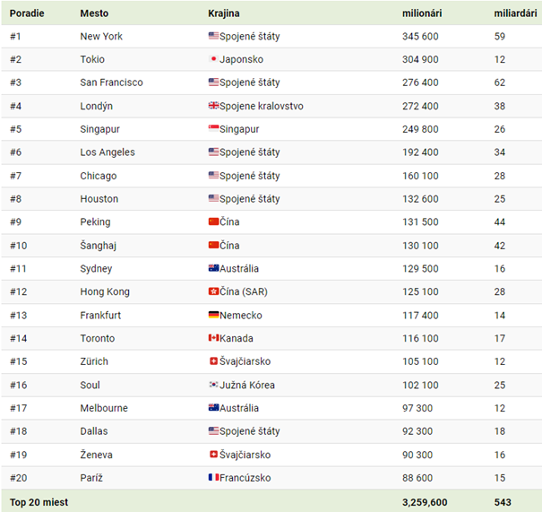Screen dimensions: 542x512
Task: Select the city name Ženeva
Action: [x=97, y=455]
